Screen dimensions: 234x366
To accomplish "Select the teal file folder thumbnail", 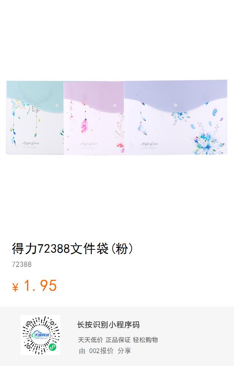I will tap(35, 117).
